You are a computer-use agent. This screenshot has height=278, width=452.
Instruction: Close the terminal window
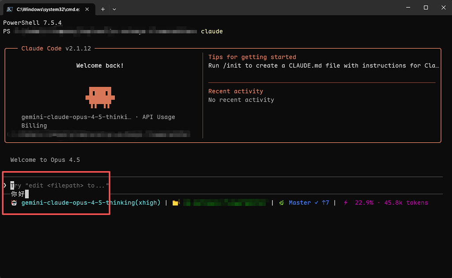point(443,8)
